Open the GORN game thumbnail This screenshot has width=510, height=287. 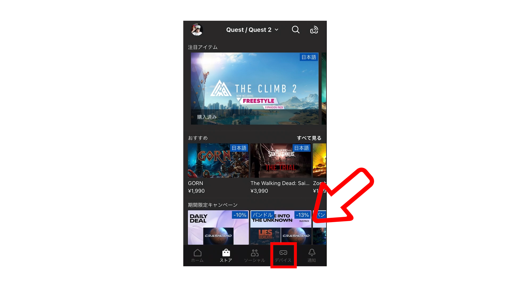coord(218,161)
